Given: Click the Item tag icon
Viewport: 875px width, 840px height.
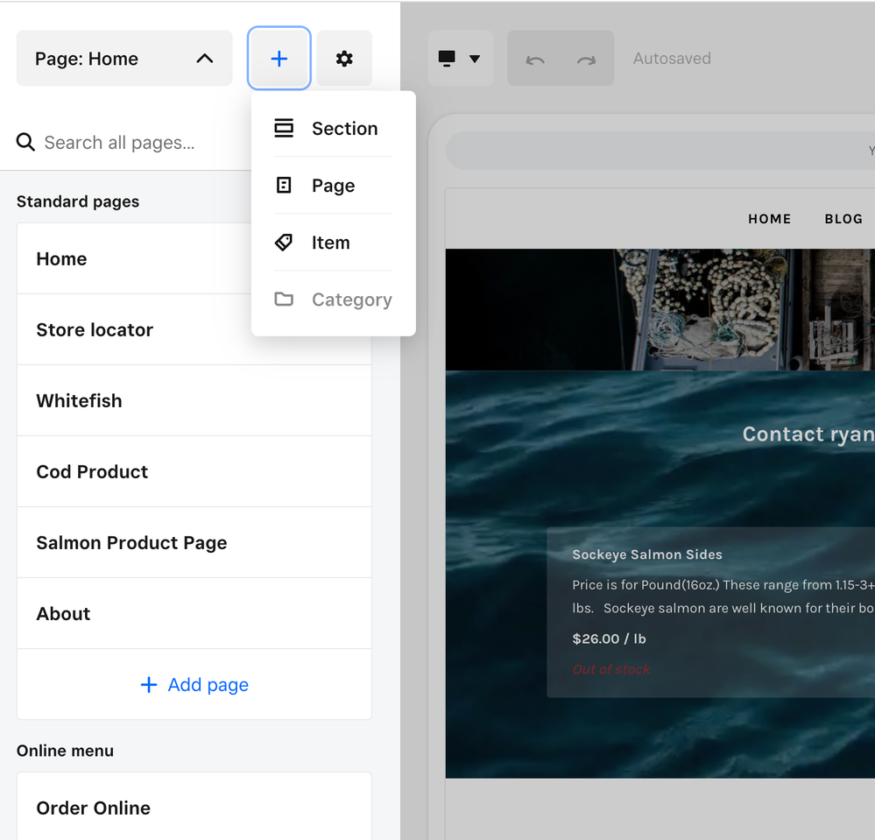Looking at the screenshot, I should [284, 243].
